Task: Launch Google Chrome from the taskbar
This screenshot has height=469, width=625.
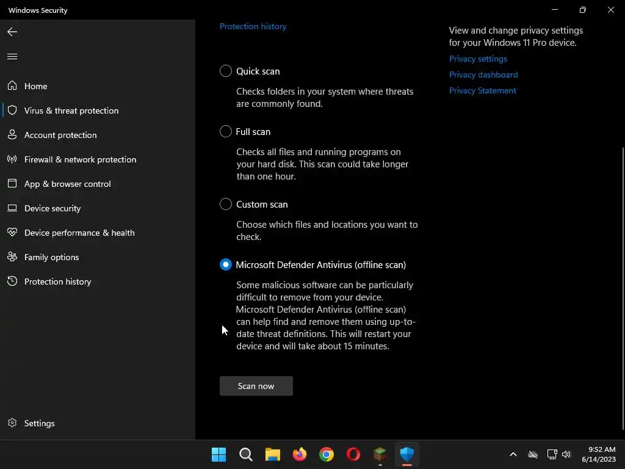Action: 326,454
